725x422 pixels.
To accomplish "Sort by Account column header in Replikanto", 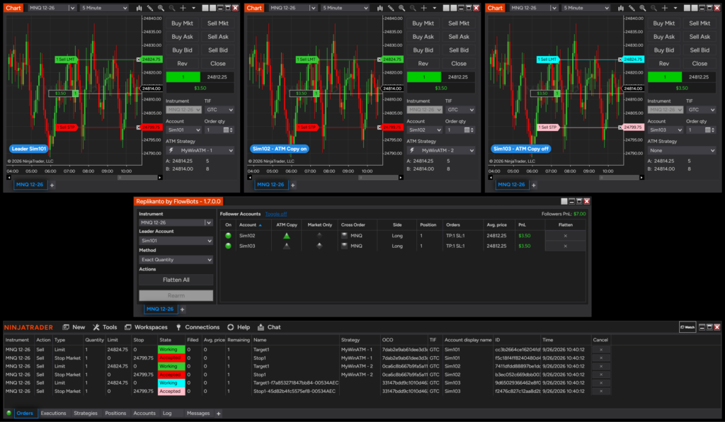I will point(250,225).
